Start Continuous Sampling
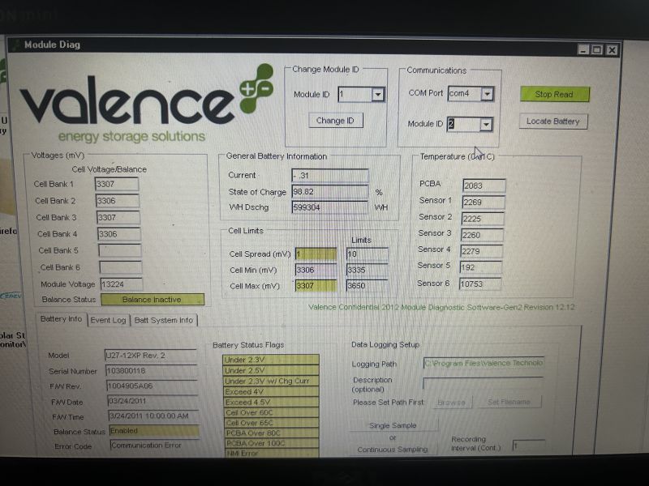649x486 pixels. point(393,450)
